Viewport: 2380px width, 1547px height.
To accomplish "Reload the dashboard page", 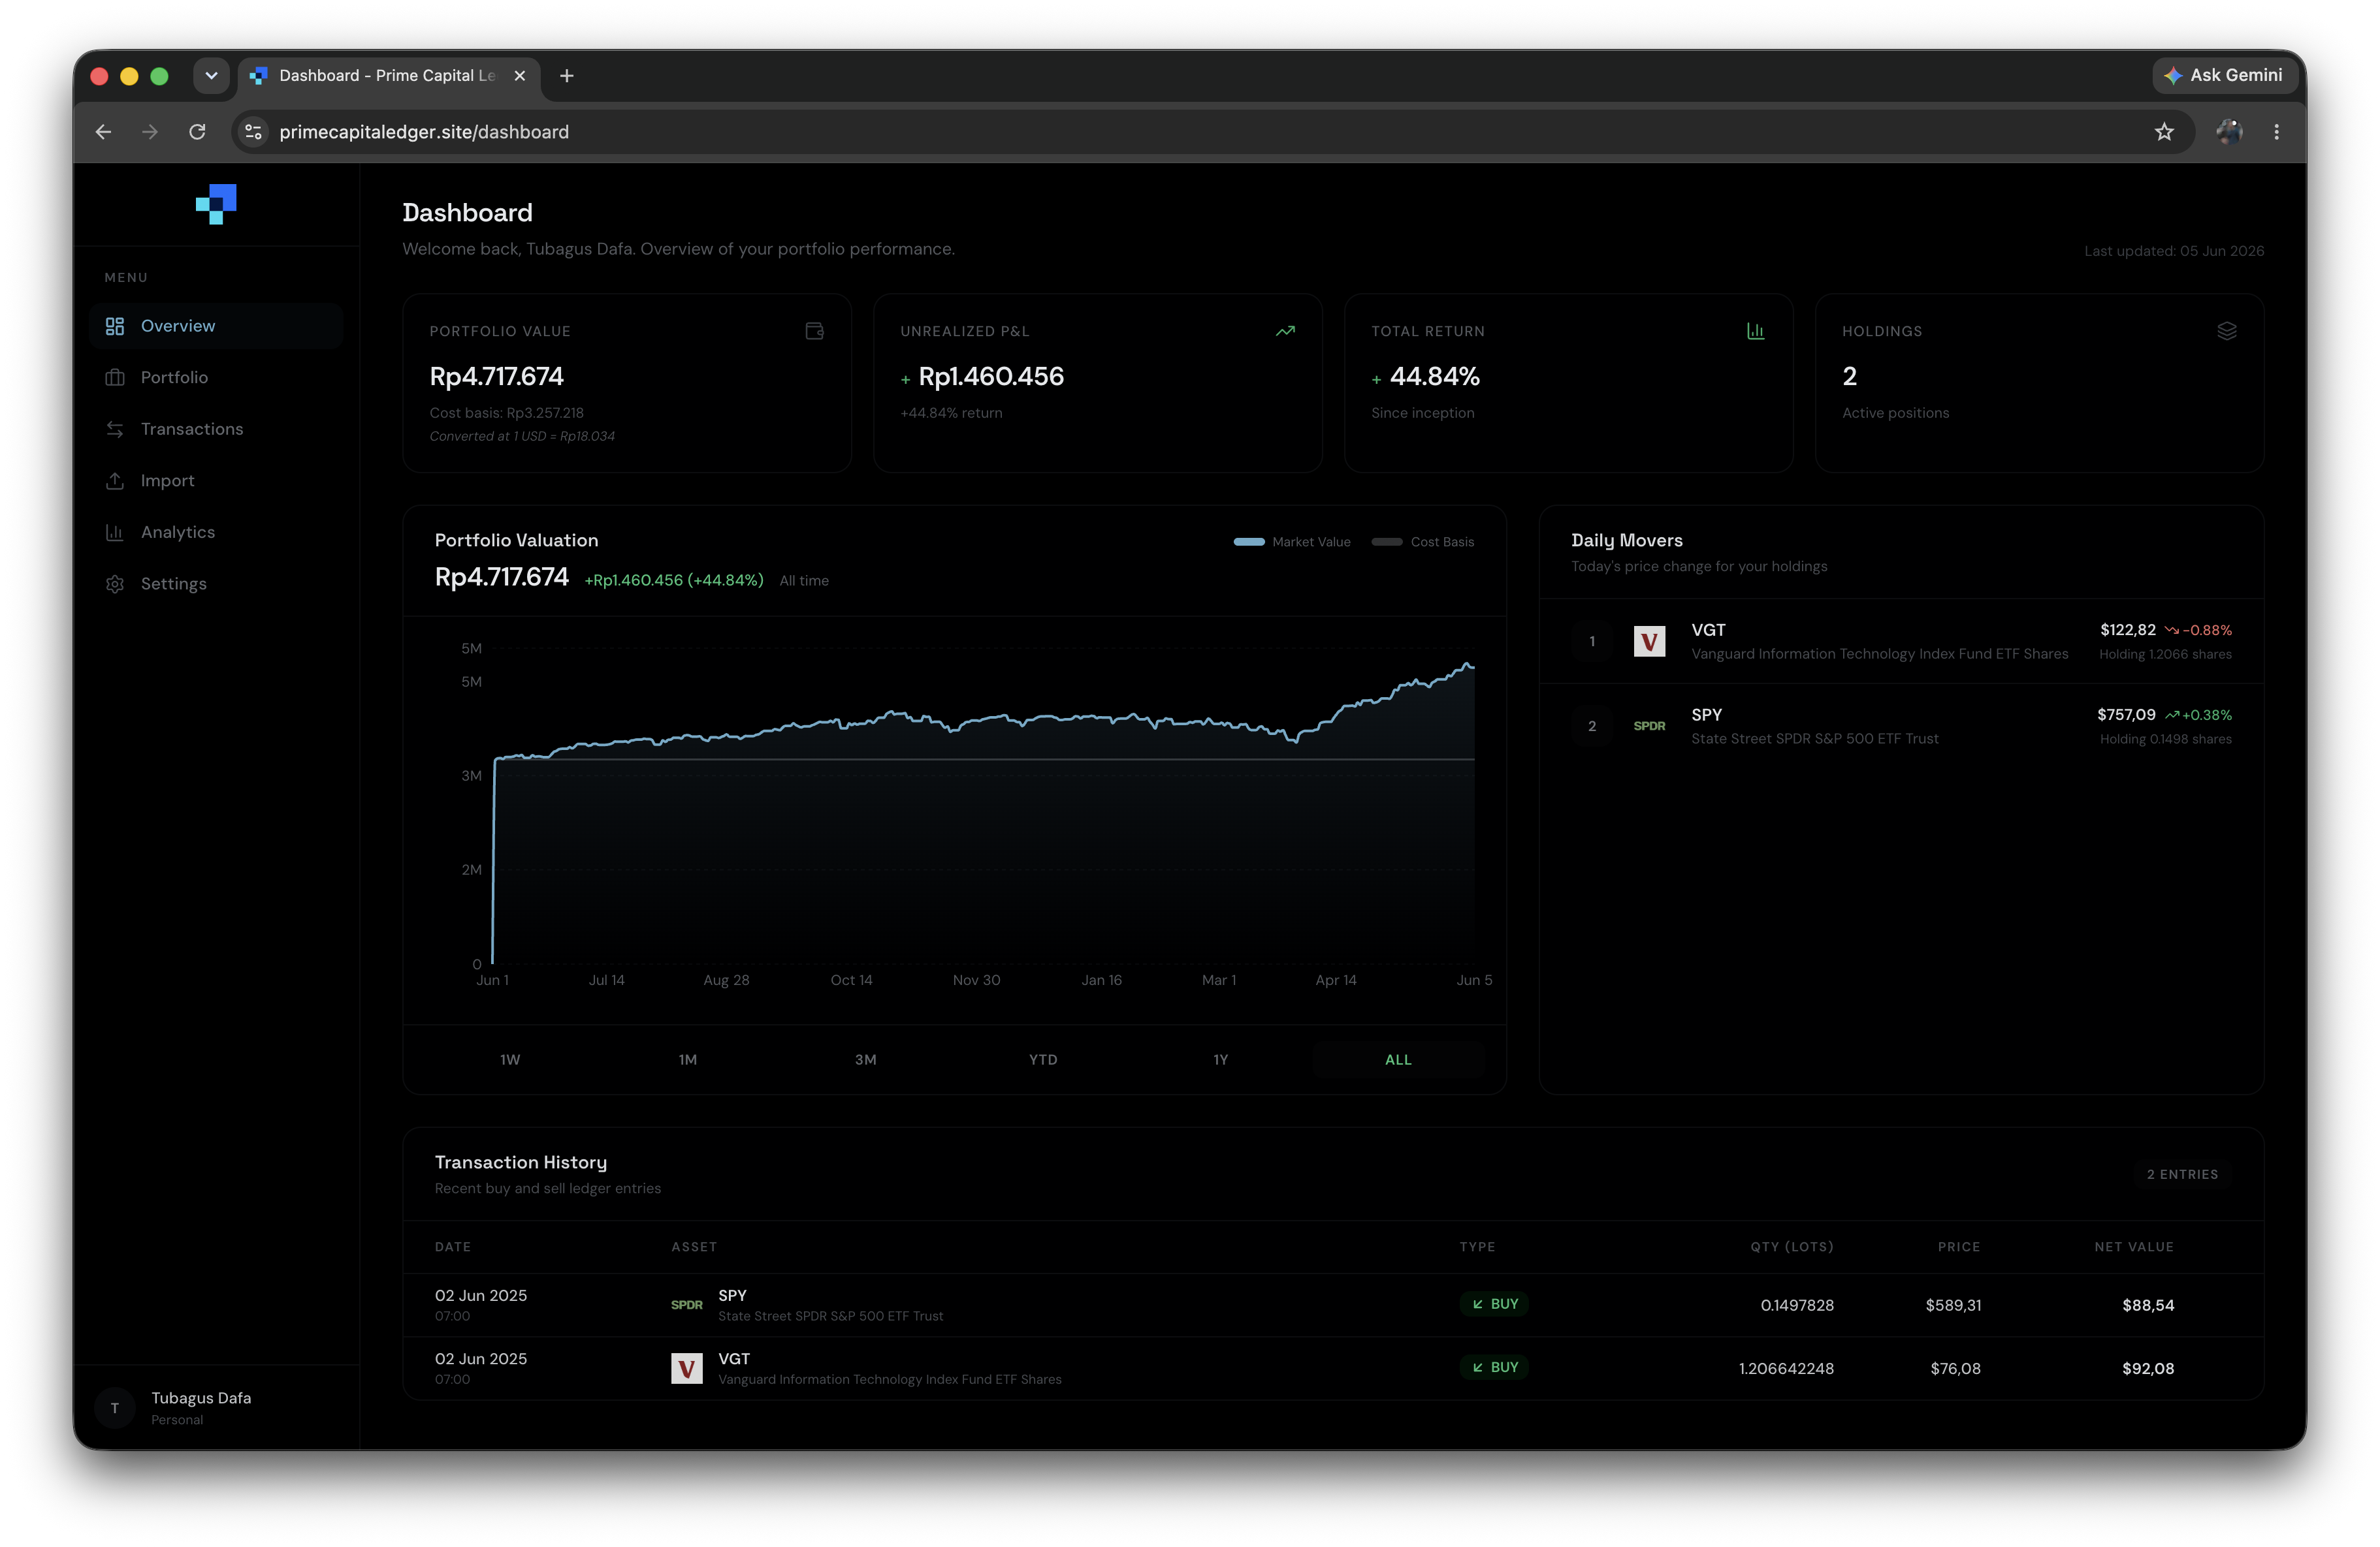I will [198, 132].
